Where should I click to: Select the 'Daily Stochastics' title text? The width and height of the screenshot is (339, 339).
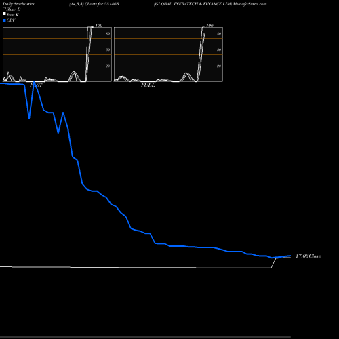coord(18,4)
